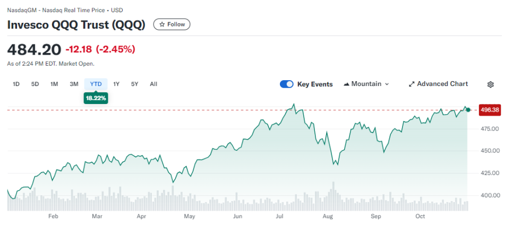
Task: Select the All time range
Action: coord(153,84)
